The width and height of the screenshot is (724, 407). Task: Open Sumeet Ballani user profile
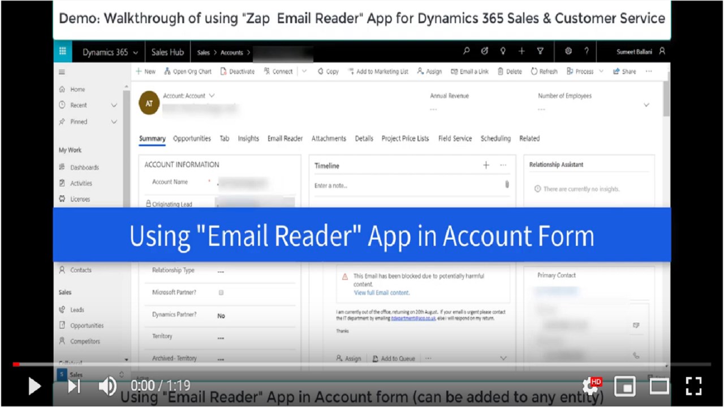tap(641, 51)
